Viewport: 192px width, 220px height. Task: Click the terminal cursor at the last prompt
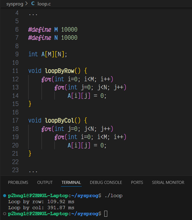coord(106,214)
